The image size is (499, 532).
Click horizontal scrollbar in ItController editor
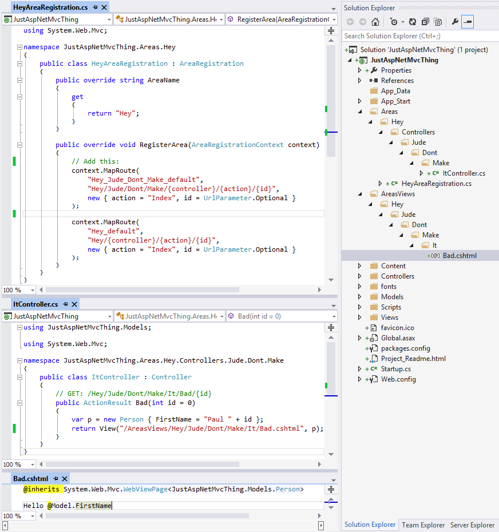pyautogui.click(x=142, y=464)
